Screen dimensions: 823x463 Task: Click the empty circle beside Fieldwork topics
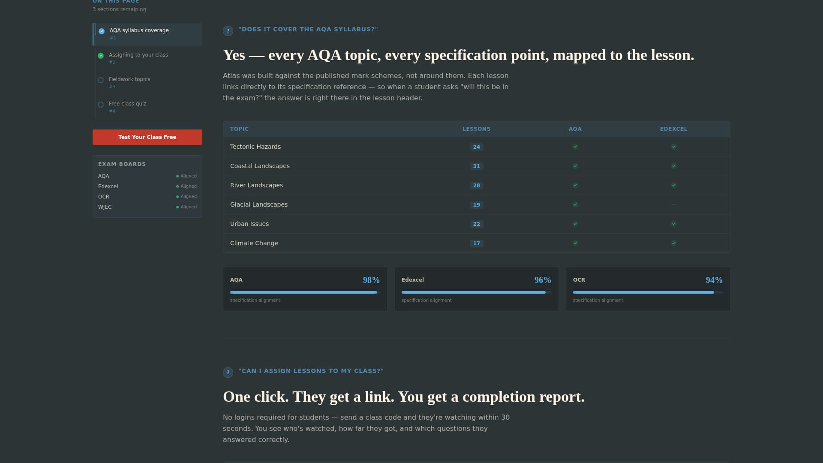click(101, 80)
